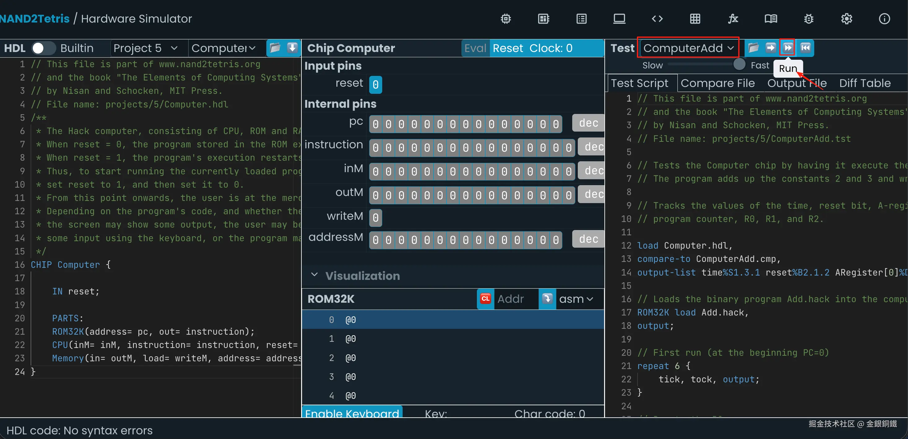This screenshot has width=908, height=439.
Task: Click the info circle icon
Action: tap(884, 19)
